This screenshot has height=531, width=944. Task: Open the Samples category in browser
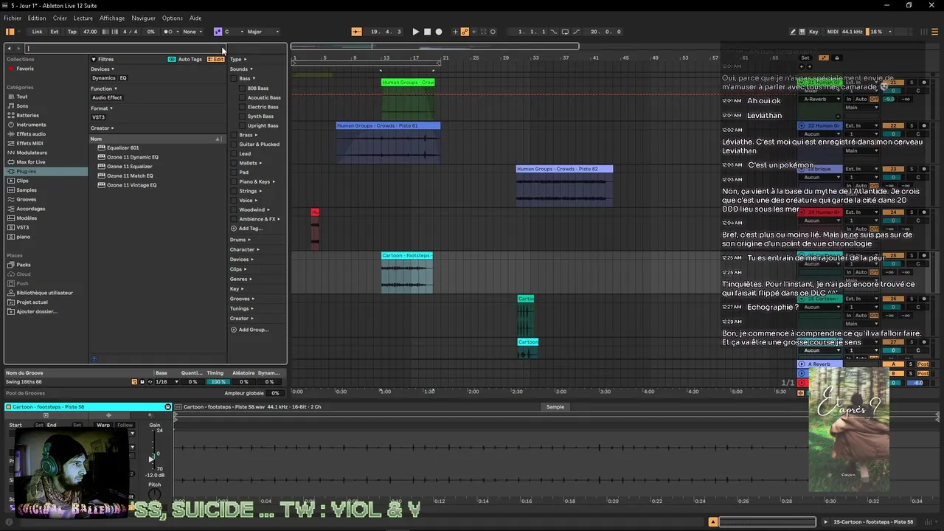[27, 190]
